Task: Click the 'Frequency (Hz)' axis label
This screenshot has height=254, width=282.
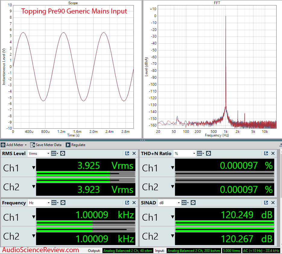Action: (217, 135)
